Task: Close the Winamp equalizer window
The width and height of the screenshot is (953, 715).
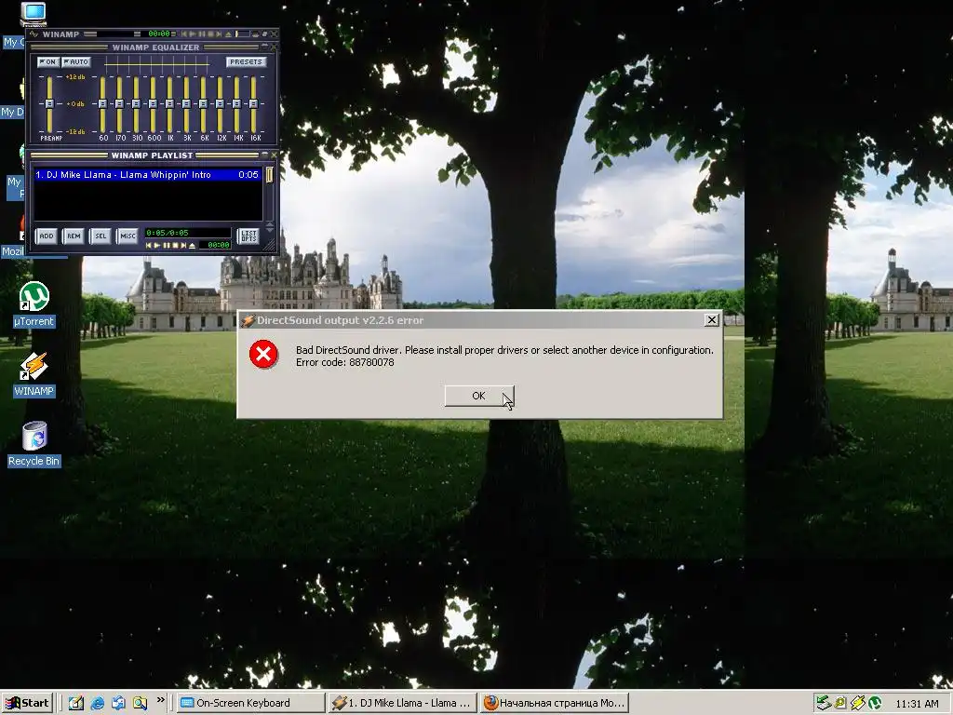Action: (x=274, y=47)
